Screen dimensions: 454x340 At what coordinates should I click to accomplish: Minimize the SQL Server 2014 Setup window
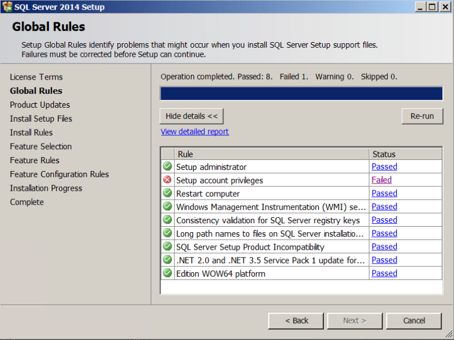coord(420,7)
